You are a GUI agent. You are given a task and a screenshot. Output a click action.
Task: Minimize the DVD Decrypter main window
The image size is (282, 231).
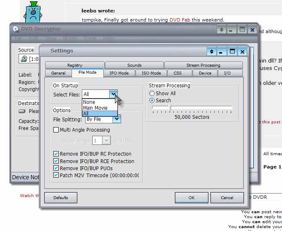coord(232,30)
